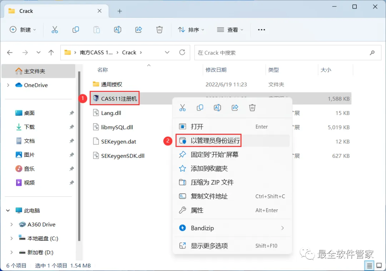The height and width of the screenshot is (271, 386).
Task: Choose 压缩为 ZIP 文件 menu entry
Action: 232,182
